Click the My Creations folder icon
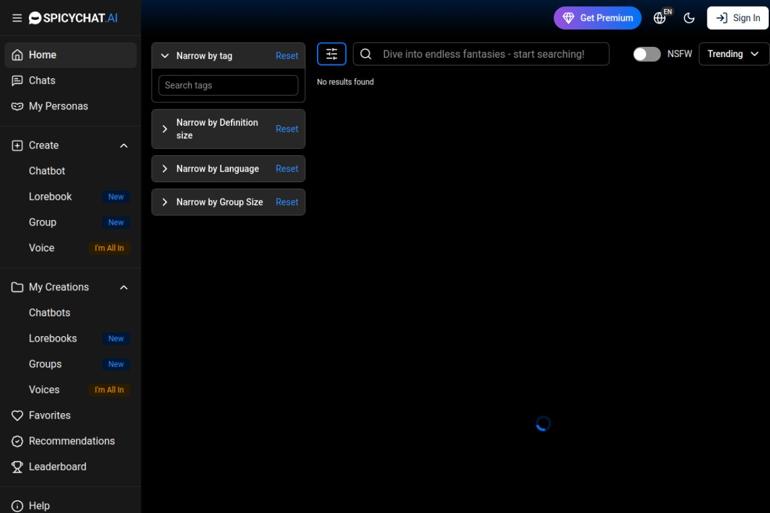This screenshot has width=770, height=513. pos(17,287)
